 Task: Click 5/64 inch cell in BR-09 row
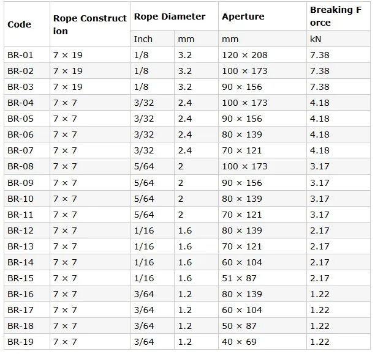click(x=152, y=183)
